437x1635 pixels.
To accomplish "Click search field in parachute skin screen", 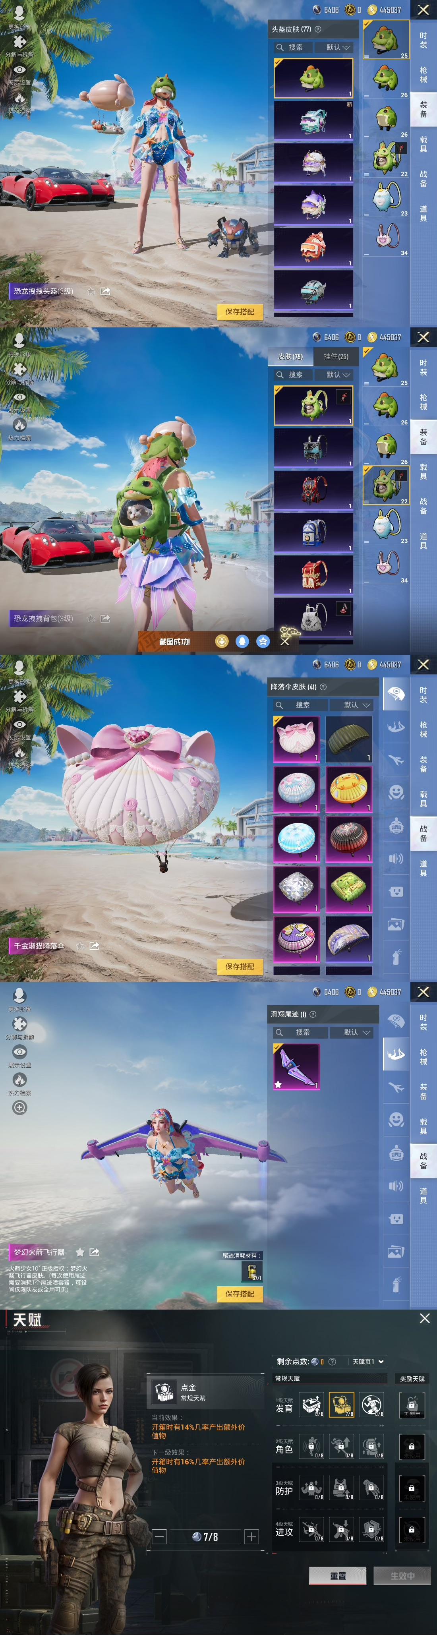I will click(x=301, y=705).
